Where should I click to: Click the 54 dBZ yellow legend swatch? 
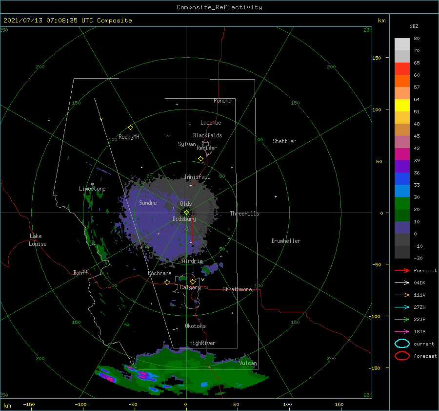click(402, 105)
